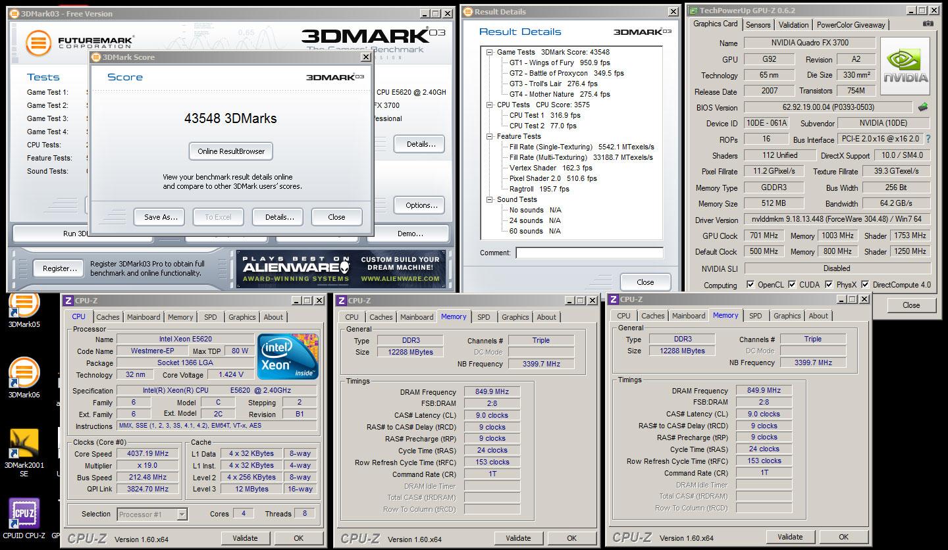948x550 pixels.
Task: Open Mainboard tab in left CPU-Z window
Action: pos(144,317)
